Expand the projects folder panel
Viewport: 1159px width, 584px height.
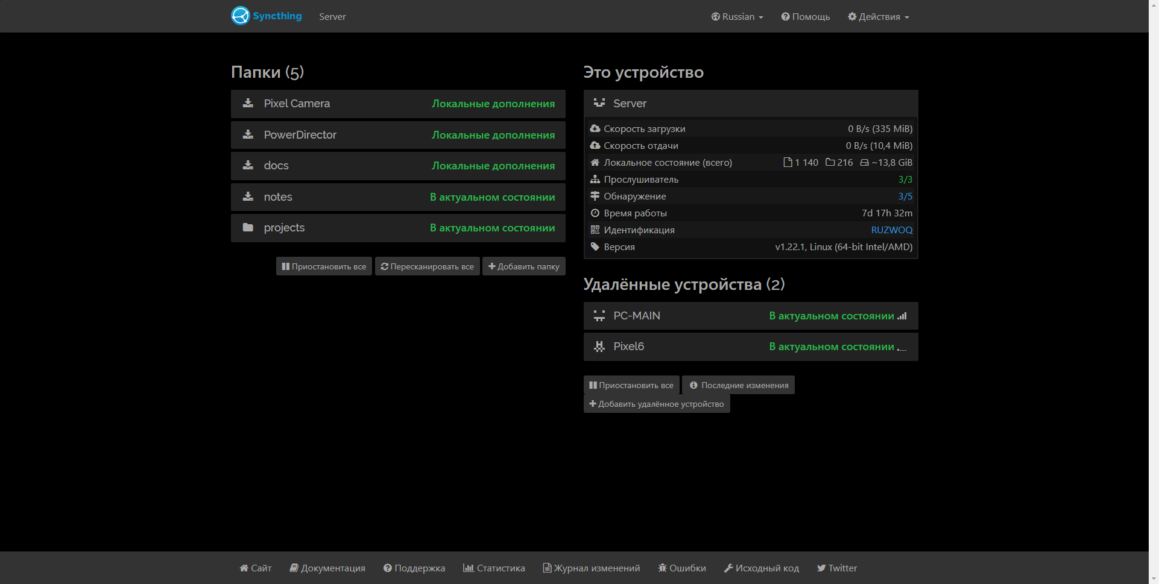point(398,228)
